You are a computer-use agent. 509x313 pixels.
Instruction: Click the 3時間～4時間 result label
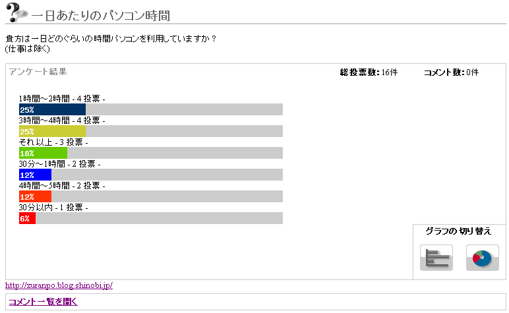pos(62,121)
